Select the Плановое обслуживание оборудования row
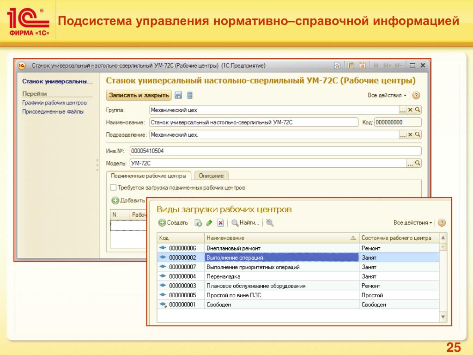Image resolution: width=473 pixels, height=355 pixels. click(298, 286)
